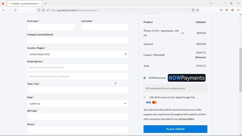Click the coupon discount -$269.73
The image size is (242, 136).
click(x=201, y=53)
